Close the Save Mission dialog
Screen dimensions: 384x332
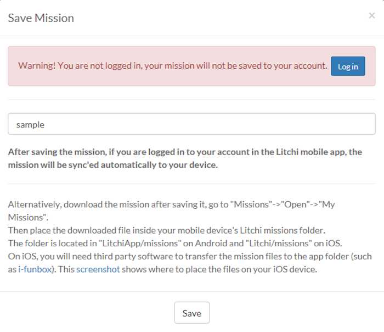pos(371,16)
